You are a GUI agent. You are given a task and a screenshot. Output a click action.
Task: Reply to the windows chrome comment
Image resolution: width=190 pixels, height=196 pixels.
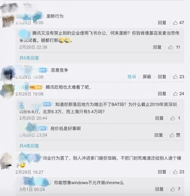click(x=159, y=189)
